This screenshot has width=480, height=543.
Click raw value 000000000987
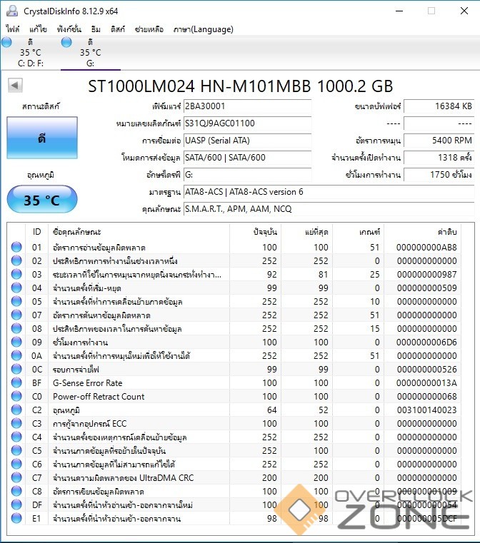point(426,275)
